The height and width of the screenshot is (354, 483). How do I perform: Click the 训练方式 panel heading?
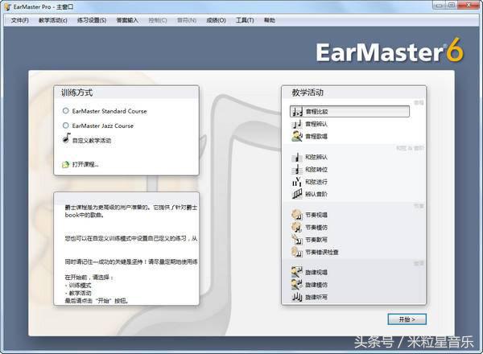point(76,93)
